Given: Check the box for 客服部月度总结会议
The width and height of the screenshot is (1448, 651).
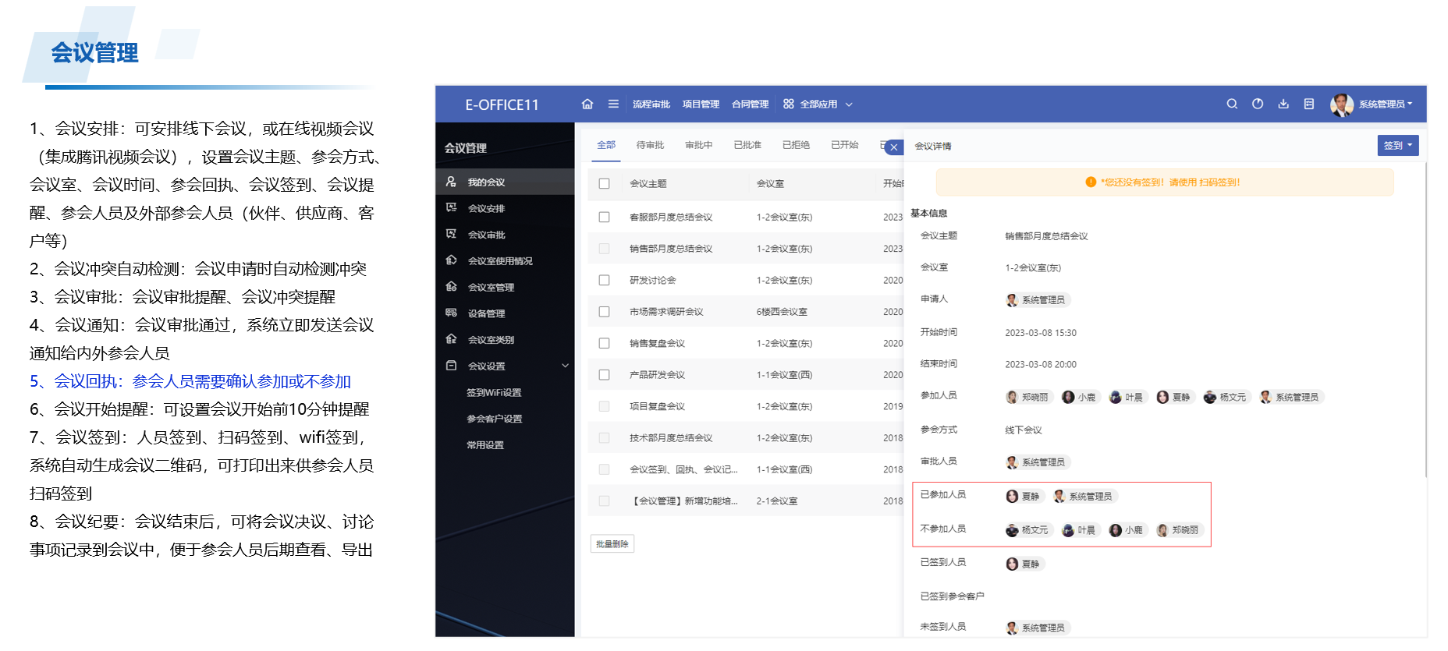Looking at the screenshot, I should pyautogui.click(x=604, y=217).
